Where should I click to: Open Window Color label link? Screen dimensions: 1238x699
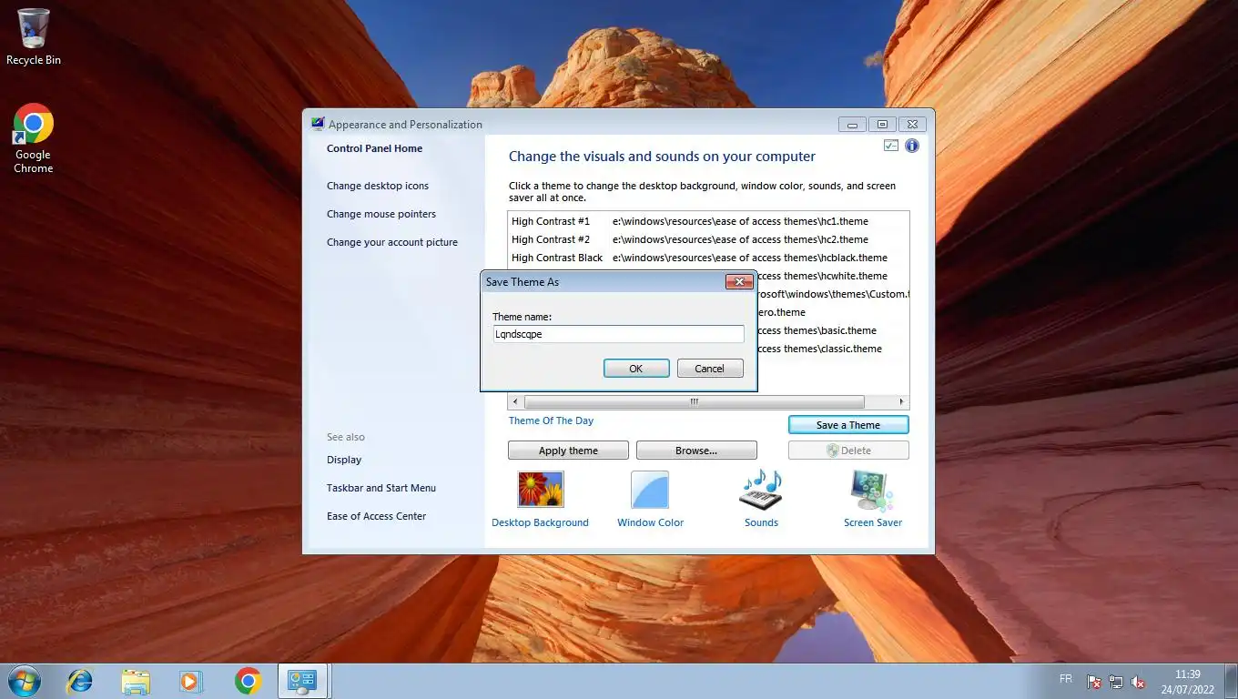click(650, 522)
